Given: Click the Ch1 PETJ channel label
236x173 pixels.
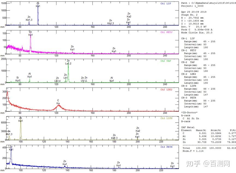Looking at the screenshot, I should click(166, 32).
